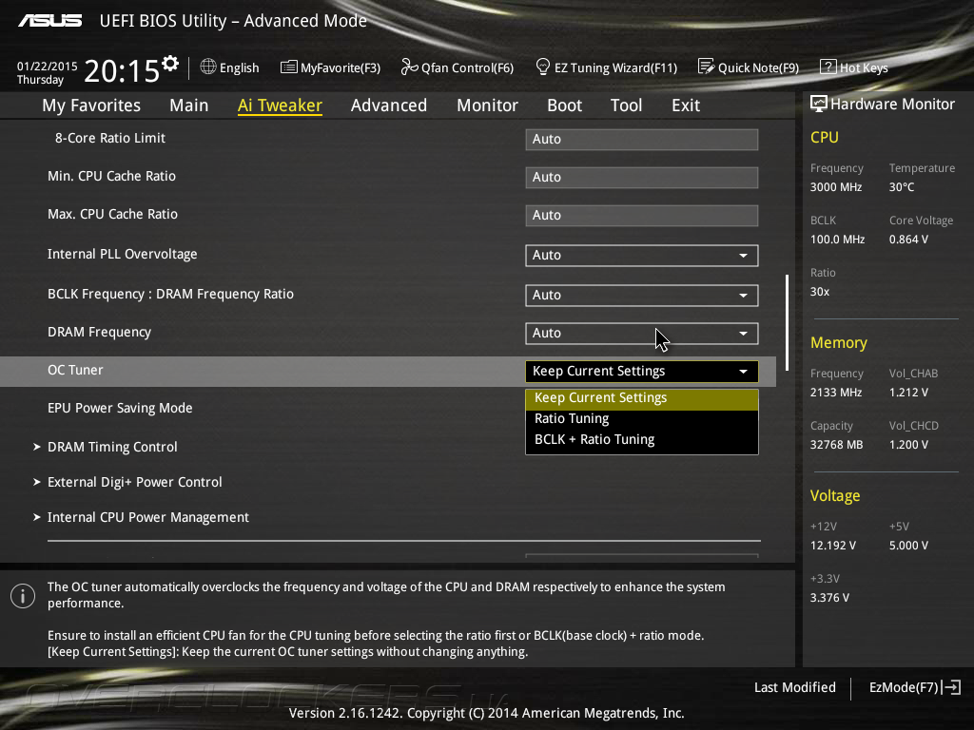Click Min. CPU Cache Ratio field
The image size is (974, 730).
[642, 178]
